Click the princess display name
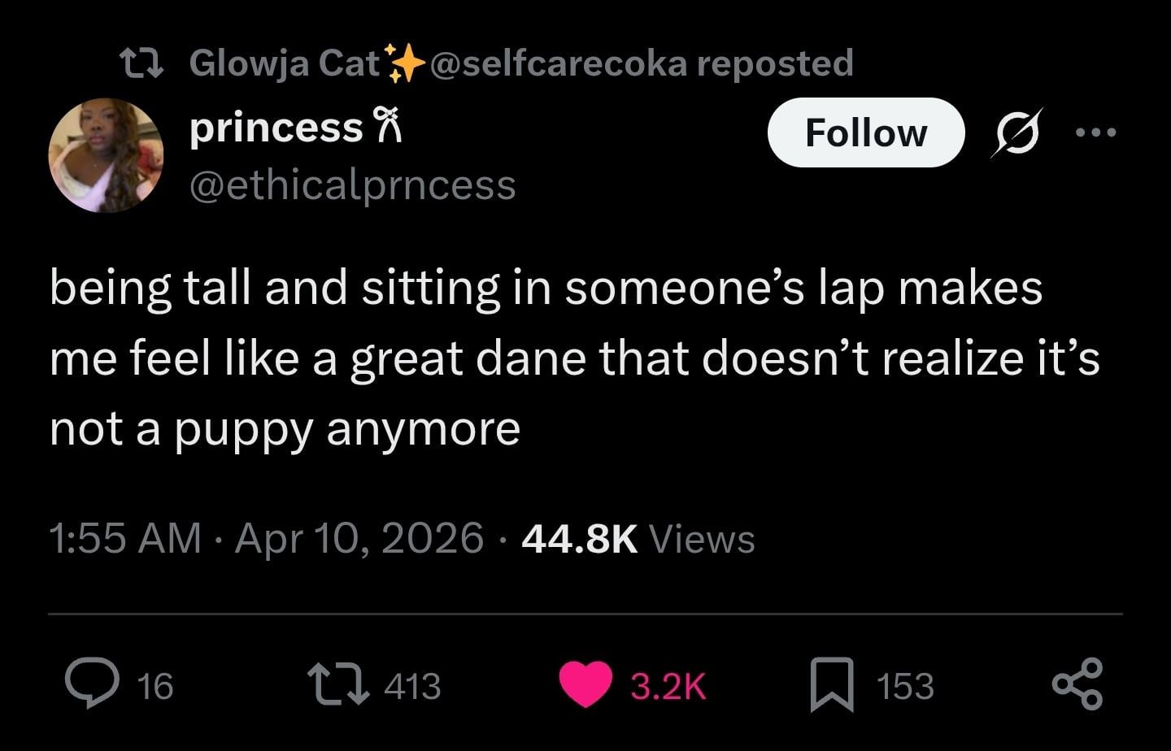Image resolution: width=1171 pixels, height=751 pixels. tap(276, 128)
